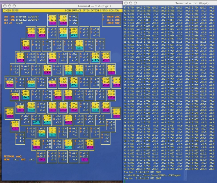Click the cyan '-20.7' panel error
This screenshot has width=217, height=183.
pos(26,98)
